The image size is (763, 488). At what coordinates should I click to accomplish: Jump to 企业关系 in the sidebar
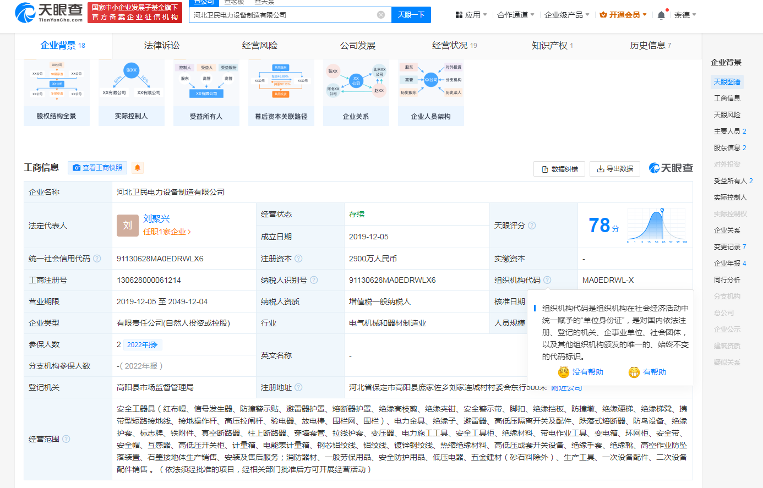(x=727, y=231)
